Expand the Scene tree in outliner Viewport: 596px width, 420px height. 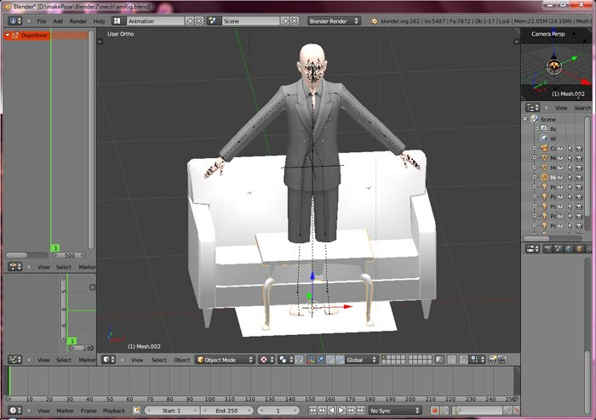point(525,119)
